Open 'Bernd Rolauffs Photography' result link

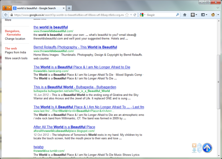pyautogui.click(x=75, y=47)
